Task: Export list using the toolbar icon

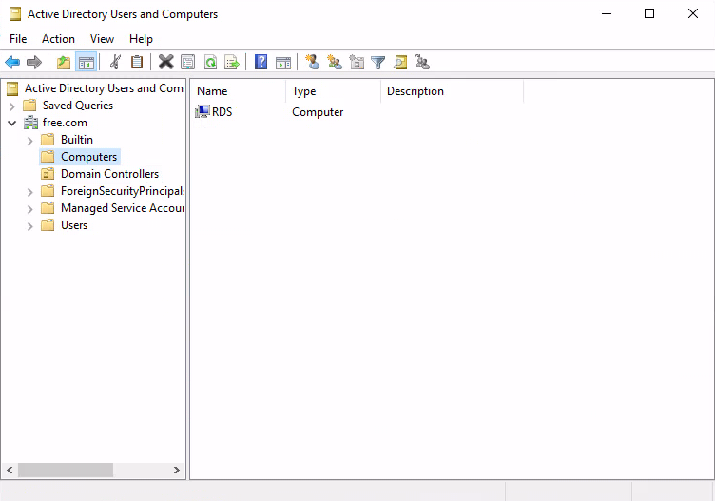Action: click(x=232, y=62)
